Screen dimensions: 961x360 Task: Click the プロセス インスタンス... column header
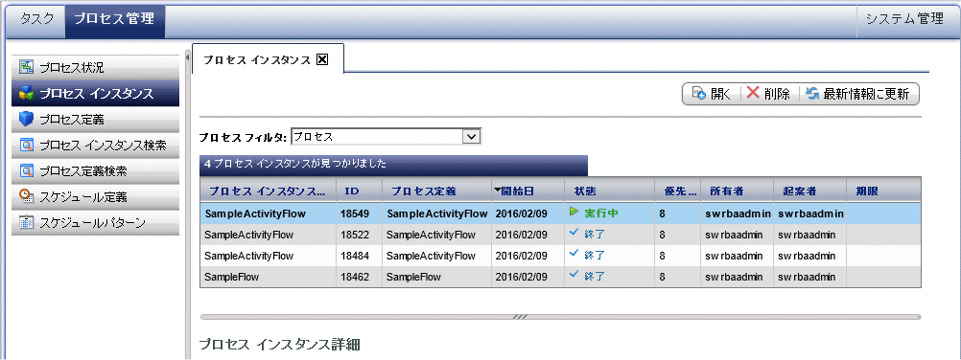(x=269, y=191)
